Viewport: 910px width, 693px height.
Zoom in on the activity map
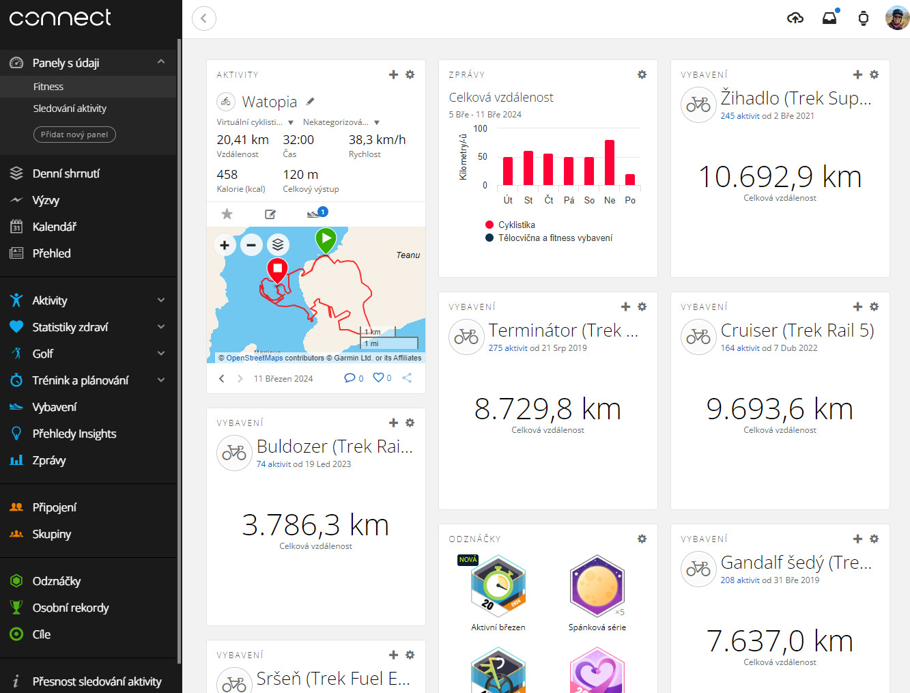[225, 245]
